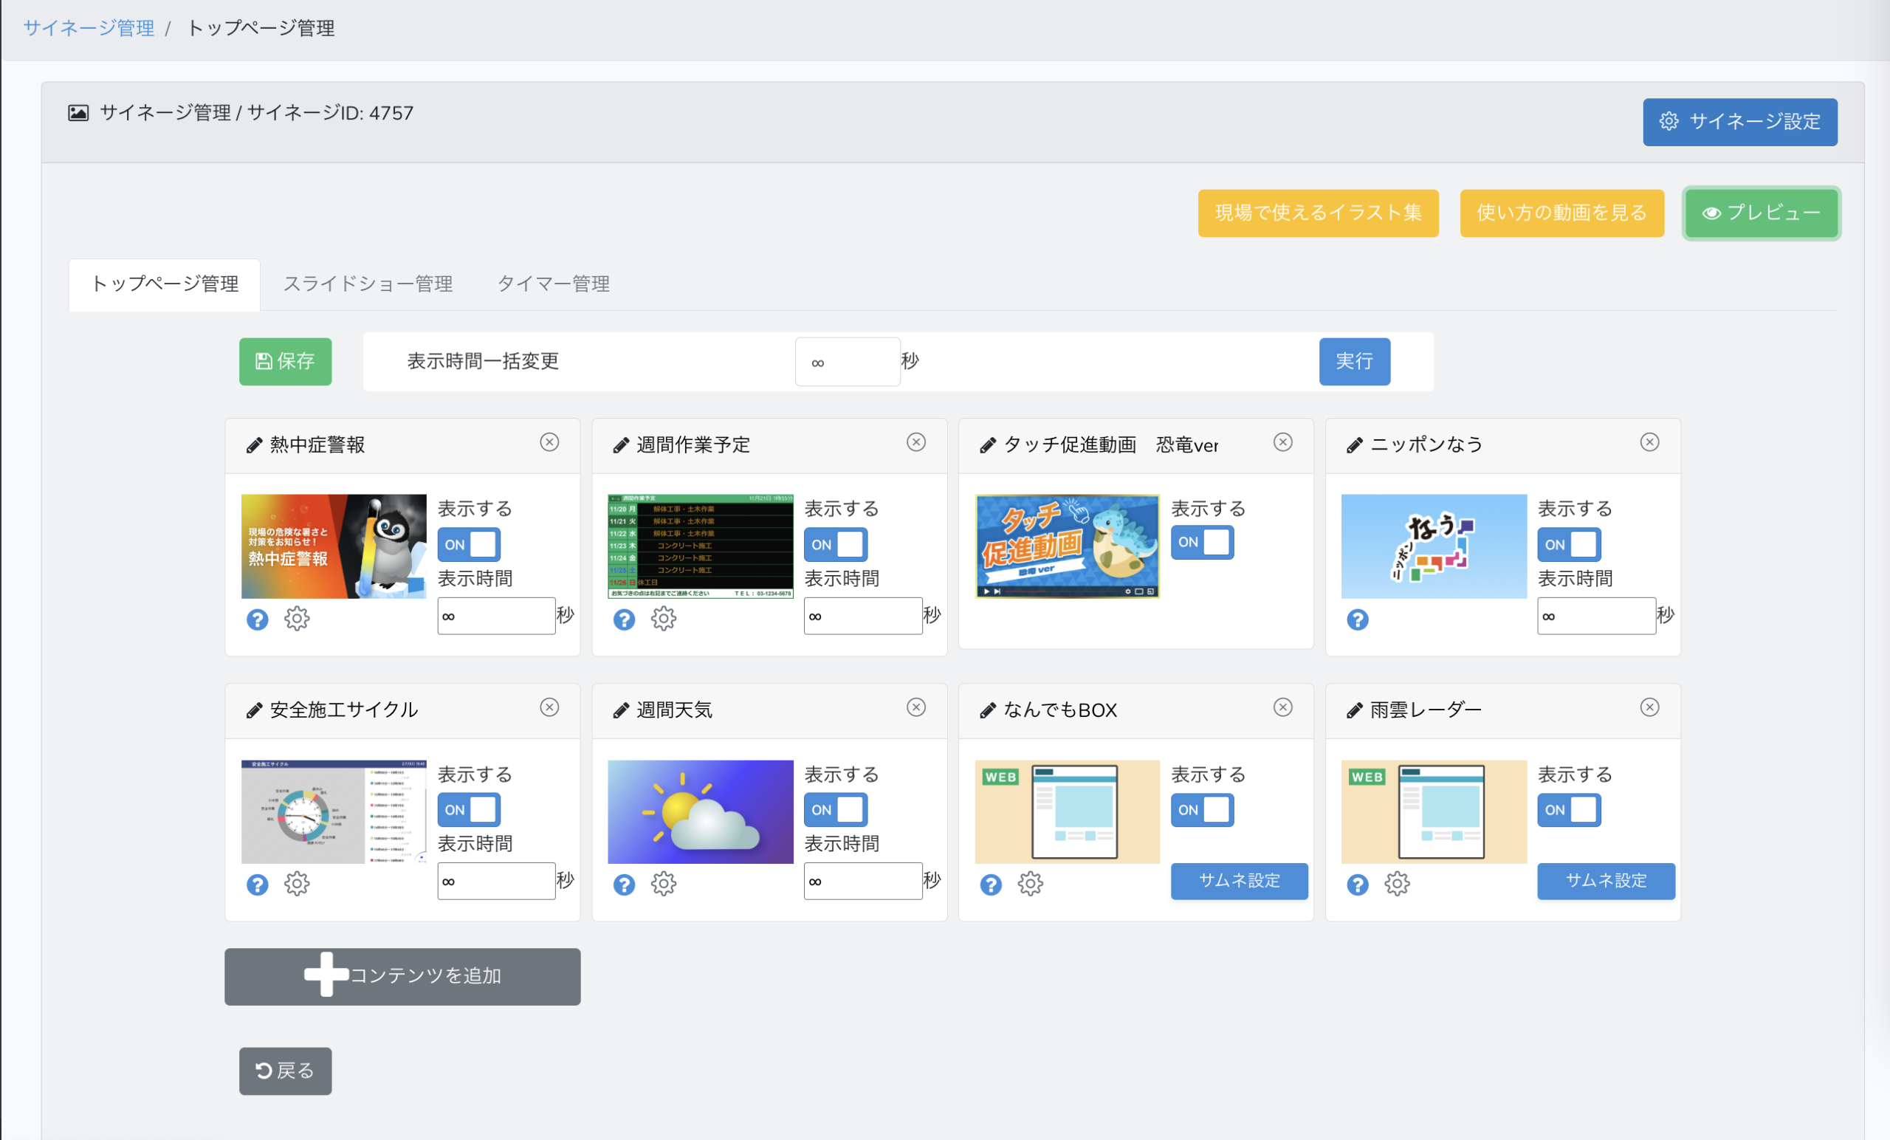
Task: Click コンテンツを追加 button
Action: (402, 977)
